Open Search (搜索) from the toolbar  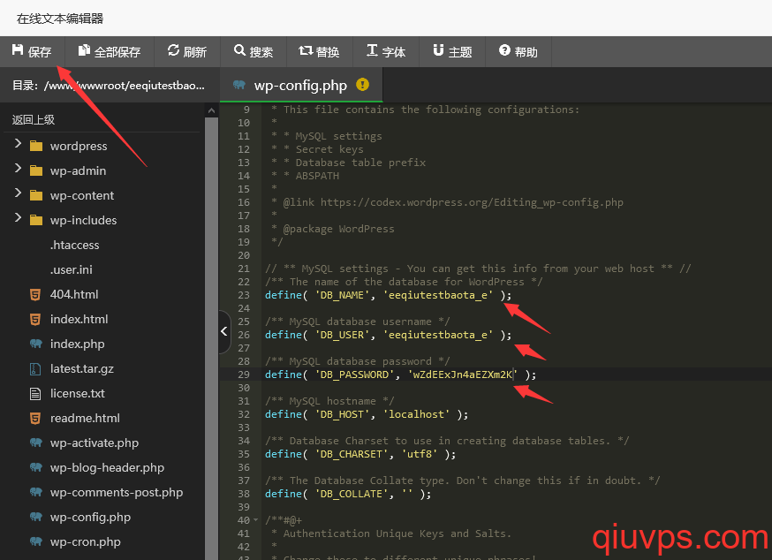click(x=254, y=51)
